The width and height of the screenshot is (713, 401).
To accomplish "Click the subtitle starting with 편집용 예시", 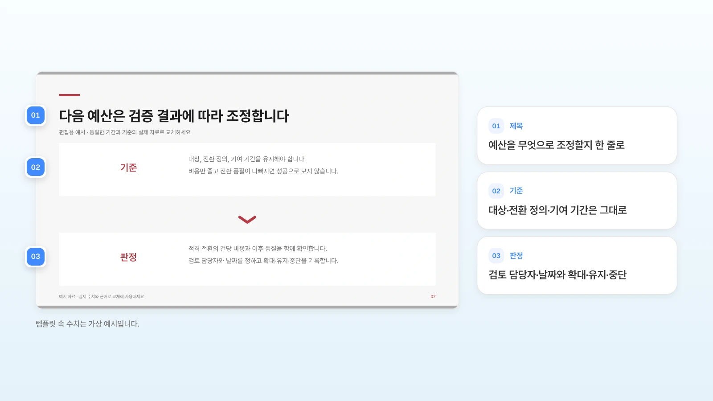I will pos(125,132).
